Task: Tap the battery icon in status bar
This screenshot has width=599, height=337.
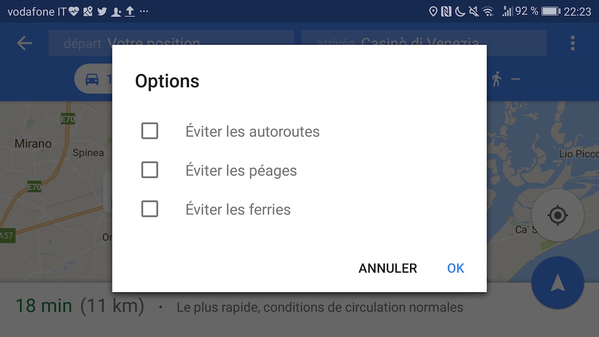Action: (x=550, y=11)
